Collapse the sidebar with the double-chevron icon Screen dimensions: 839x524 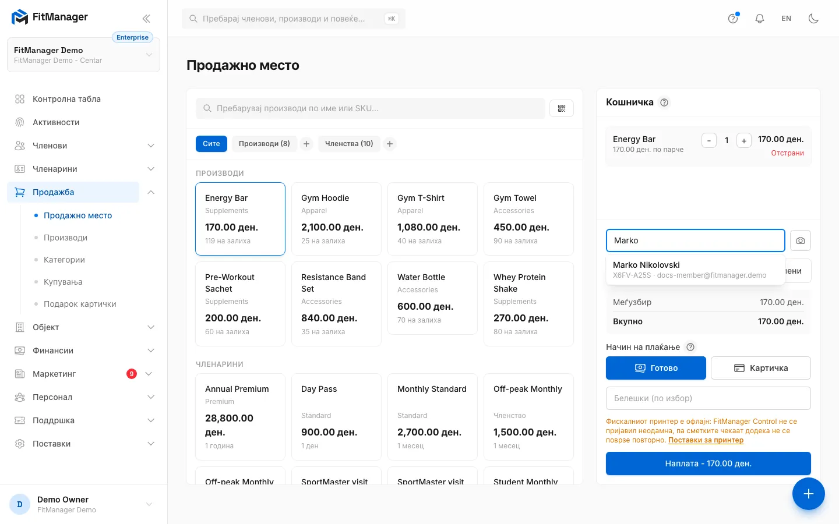click(x=146, y=19)
